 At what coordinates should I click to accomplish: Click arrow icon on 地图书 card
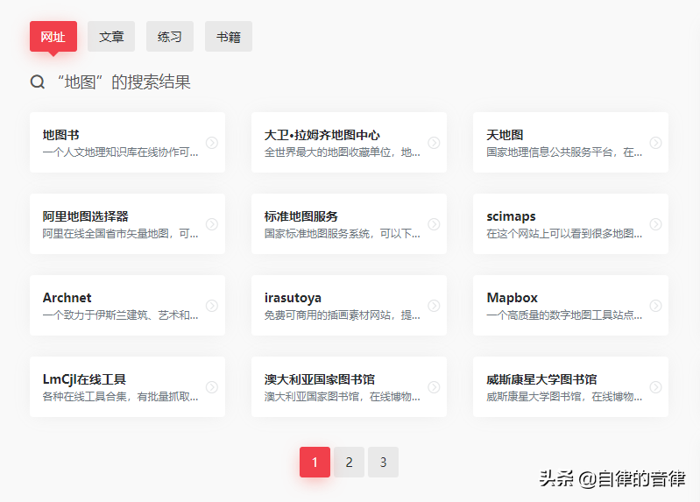pos(212,143)
